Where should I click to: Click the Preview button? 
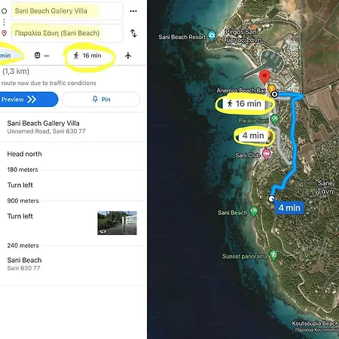pos(29,99)
